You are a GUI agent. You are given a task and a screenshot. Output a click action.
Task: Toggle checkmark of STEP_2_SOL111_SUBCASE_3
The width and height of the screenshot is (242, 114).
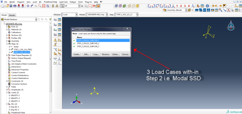(x=74, y=46)
